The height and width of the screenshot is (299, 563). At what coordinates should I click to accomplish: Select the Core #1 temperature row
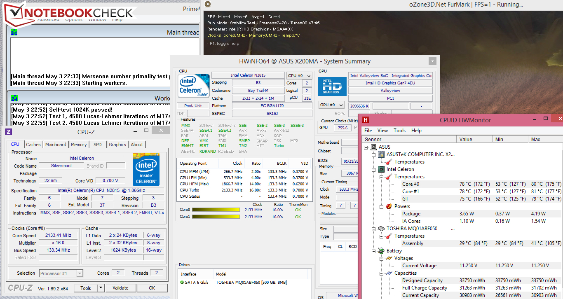[482, 192]
